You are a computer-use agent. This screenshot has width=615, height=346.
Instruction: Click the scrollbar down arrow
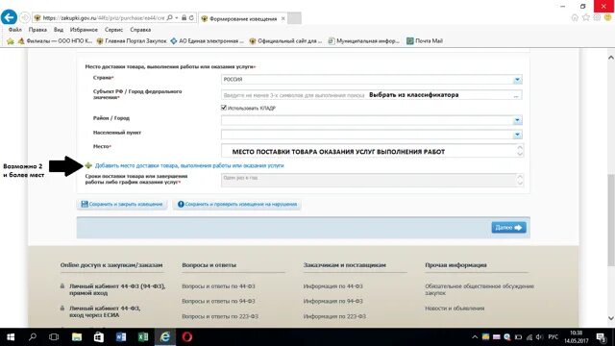[x=611, y=318]
